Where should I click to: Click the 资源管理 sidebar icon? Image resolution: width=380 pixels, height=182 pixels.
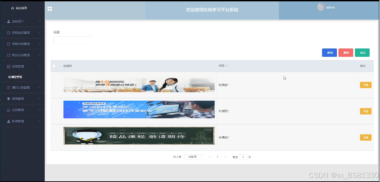click(9, 99)
